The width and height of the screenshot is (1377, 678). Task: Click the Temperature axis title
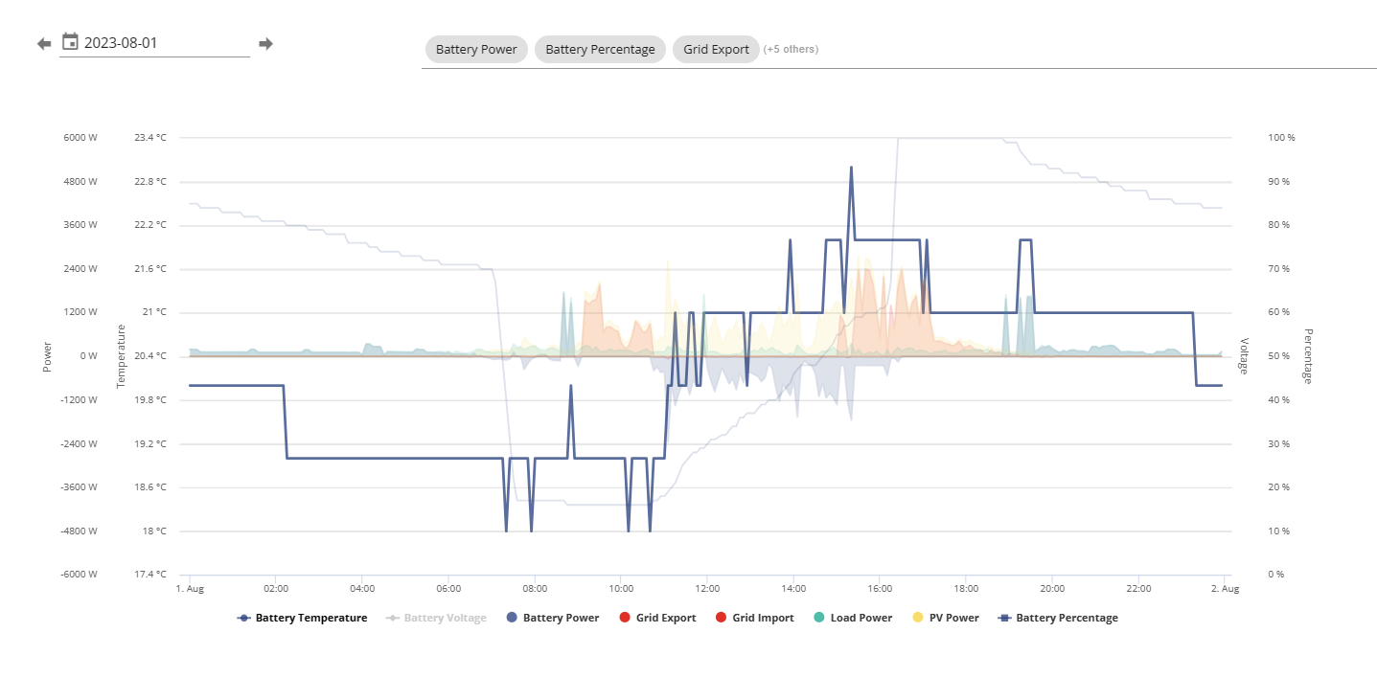point(121,356)
